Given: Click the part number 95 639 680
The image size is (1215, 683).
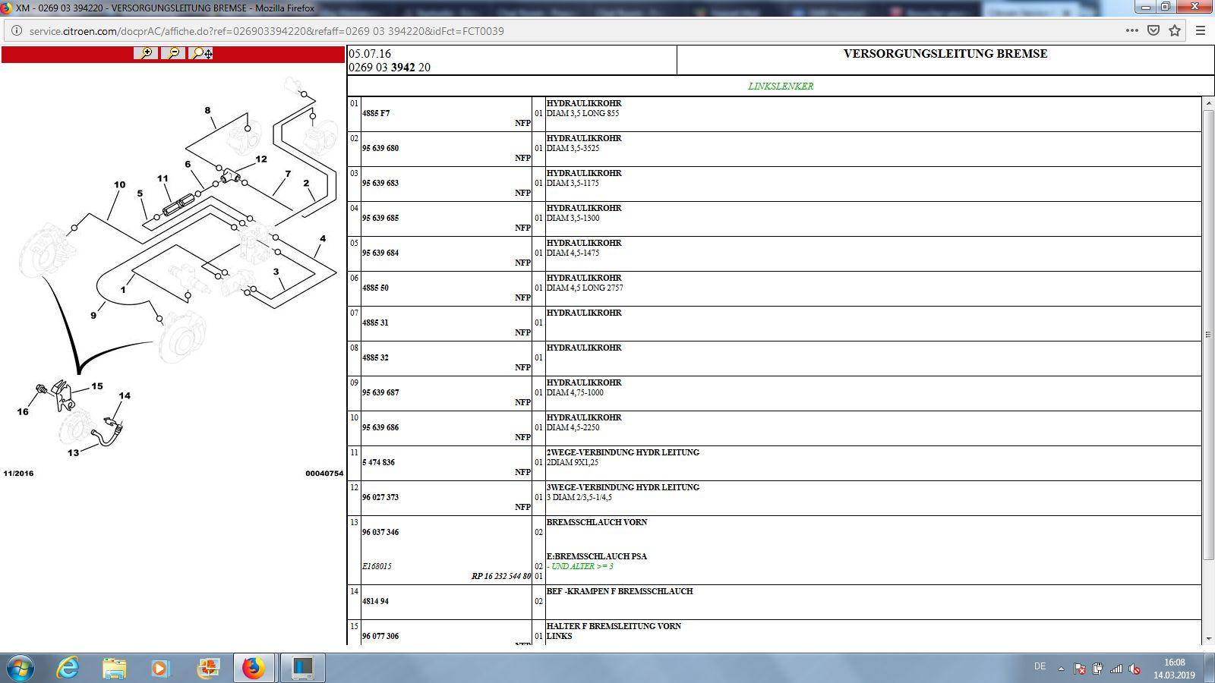Looking at the screenshot, I should tap(380, 148).
